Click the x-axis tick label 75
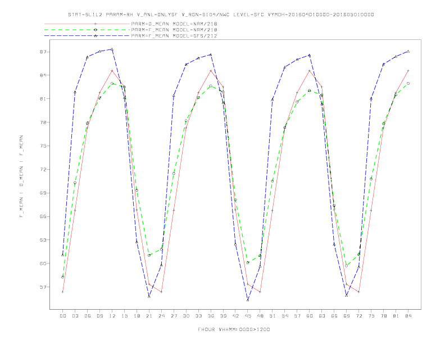The height and width of the screenshot is (344, 445). pos(371,316)
